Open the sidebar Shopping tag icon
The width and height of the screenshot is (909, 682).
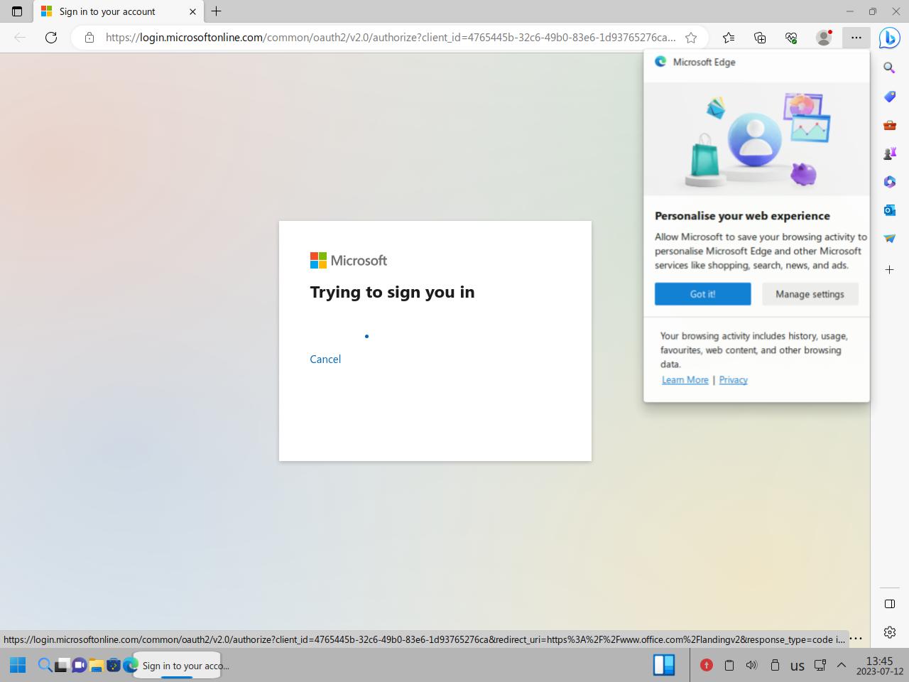point(889,97)
